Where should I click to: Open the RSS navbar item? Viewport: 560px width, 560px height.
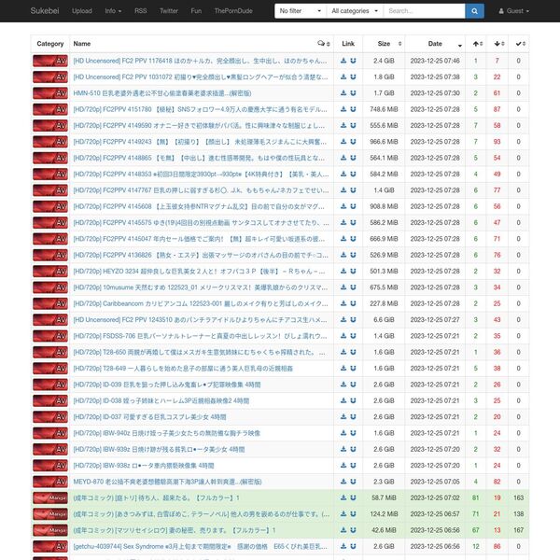(x=140, y=11)
